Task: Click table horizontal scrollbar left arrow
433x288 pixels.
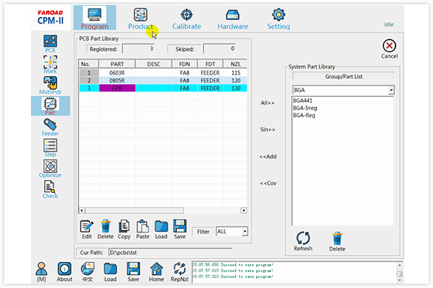Action: click(x=82, y=210)
